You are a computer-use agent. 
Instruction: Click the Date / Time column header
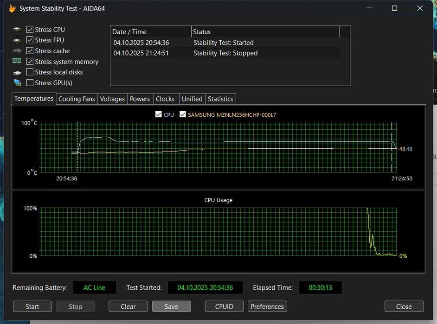pyautogui.click(x=151, y=32)
